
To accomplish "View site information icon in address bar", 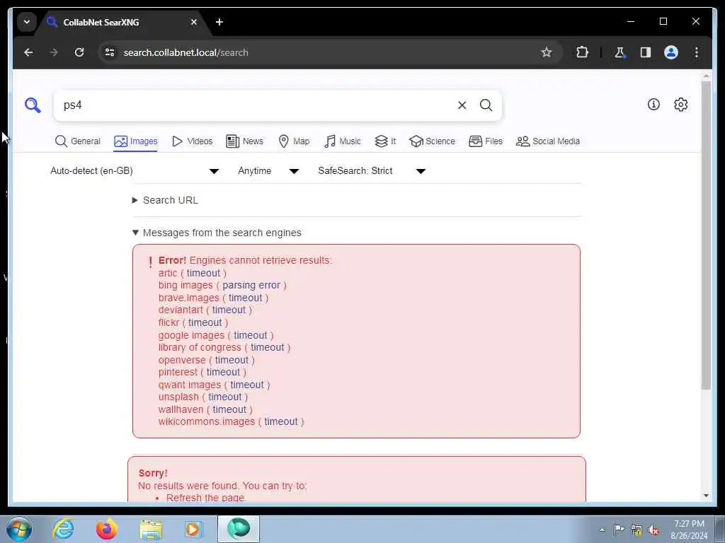I will pyautogui.click(x=110, y=52).
